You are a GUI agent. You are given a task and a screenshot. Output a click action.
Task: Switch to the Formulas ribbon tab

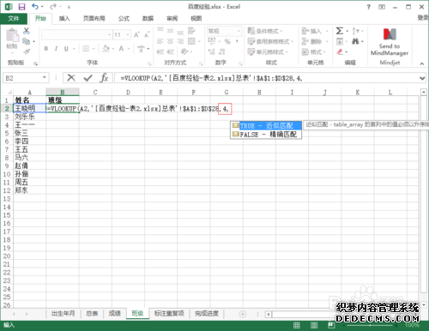pyautogui.click(x=124, y=19)
